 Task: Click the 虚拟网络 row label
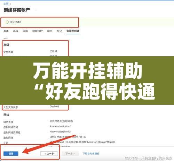point(8,138)
